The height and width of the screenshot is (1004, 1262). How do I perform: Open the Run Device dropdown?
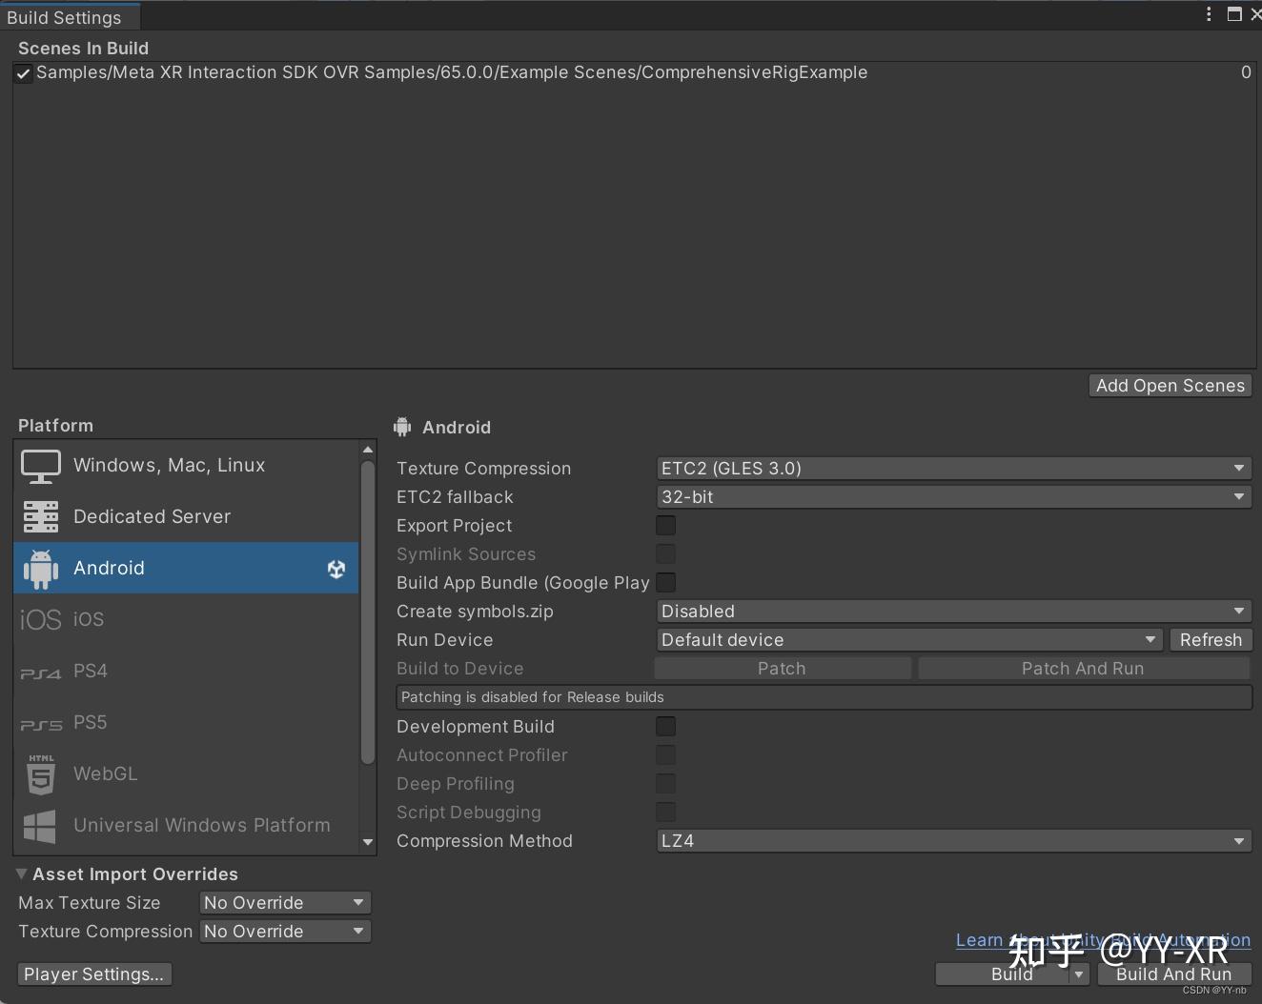pyautogui.click(x=907, y=639)
